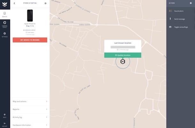Click the Actions panel header label

click(x=172, y=3)
